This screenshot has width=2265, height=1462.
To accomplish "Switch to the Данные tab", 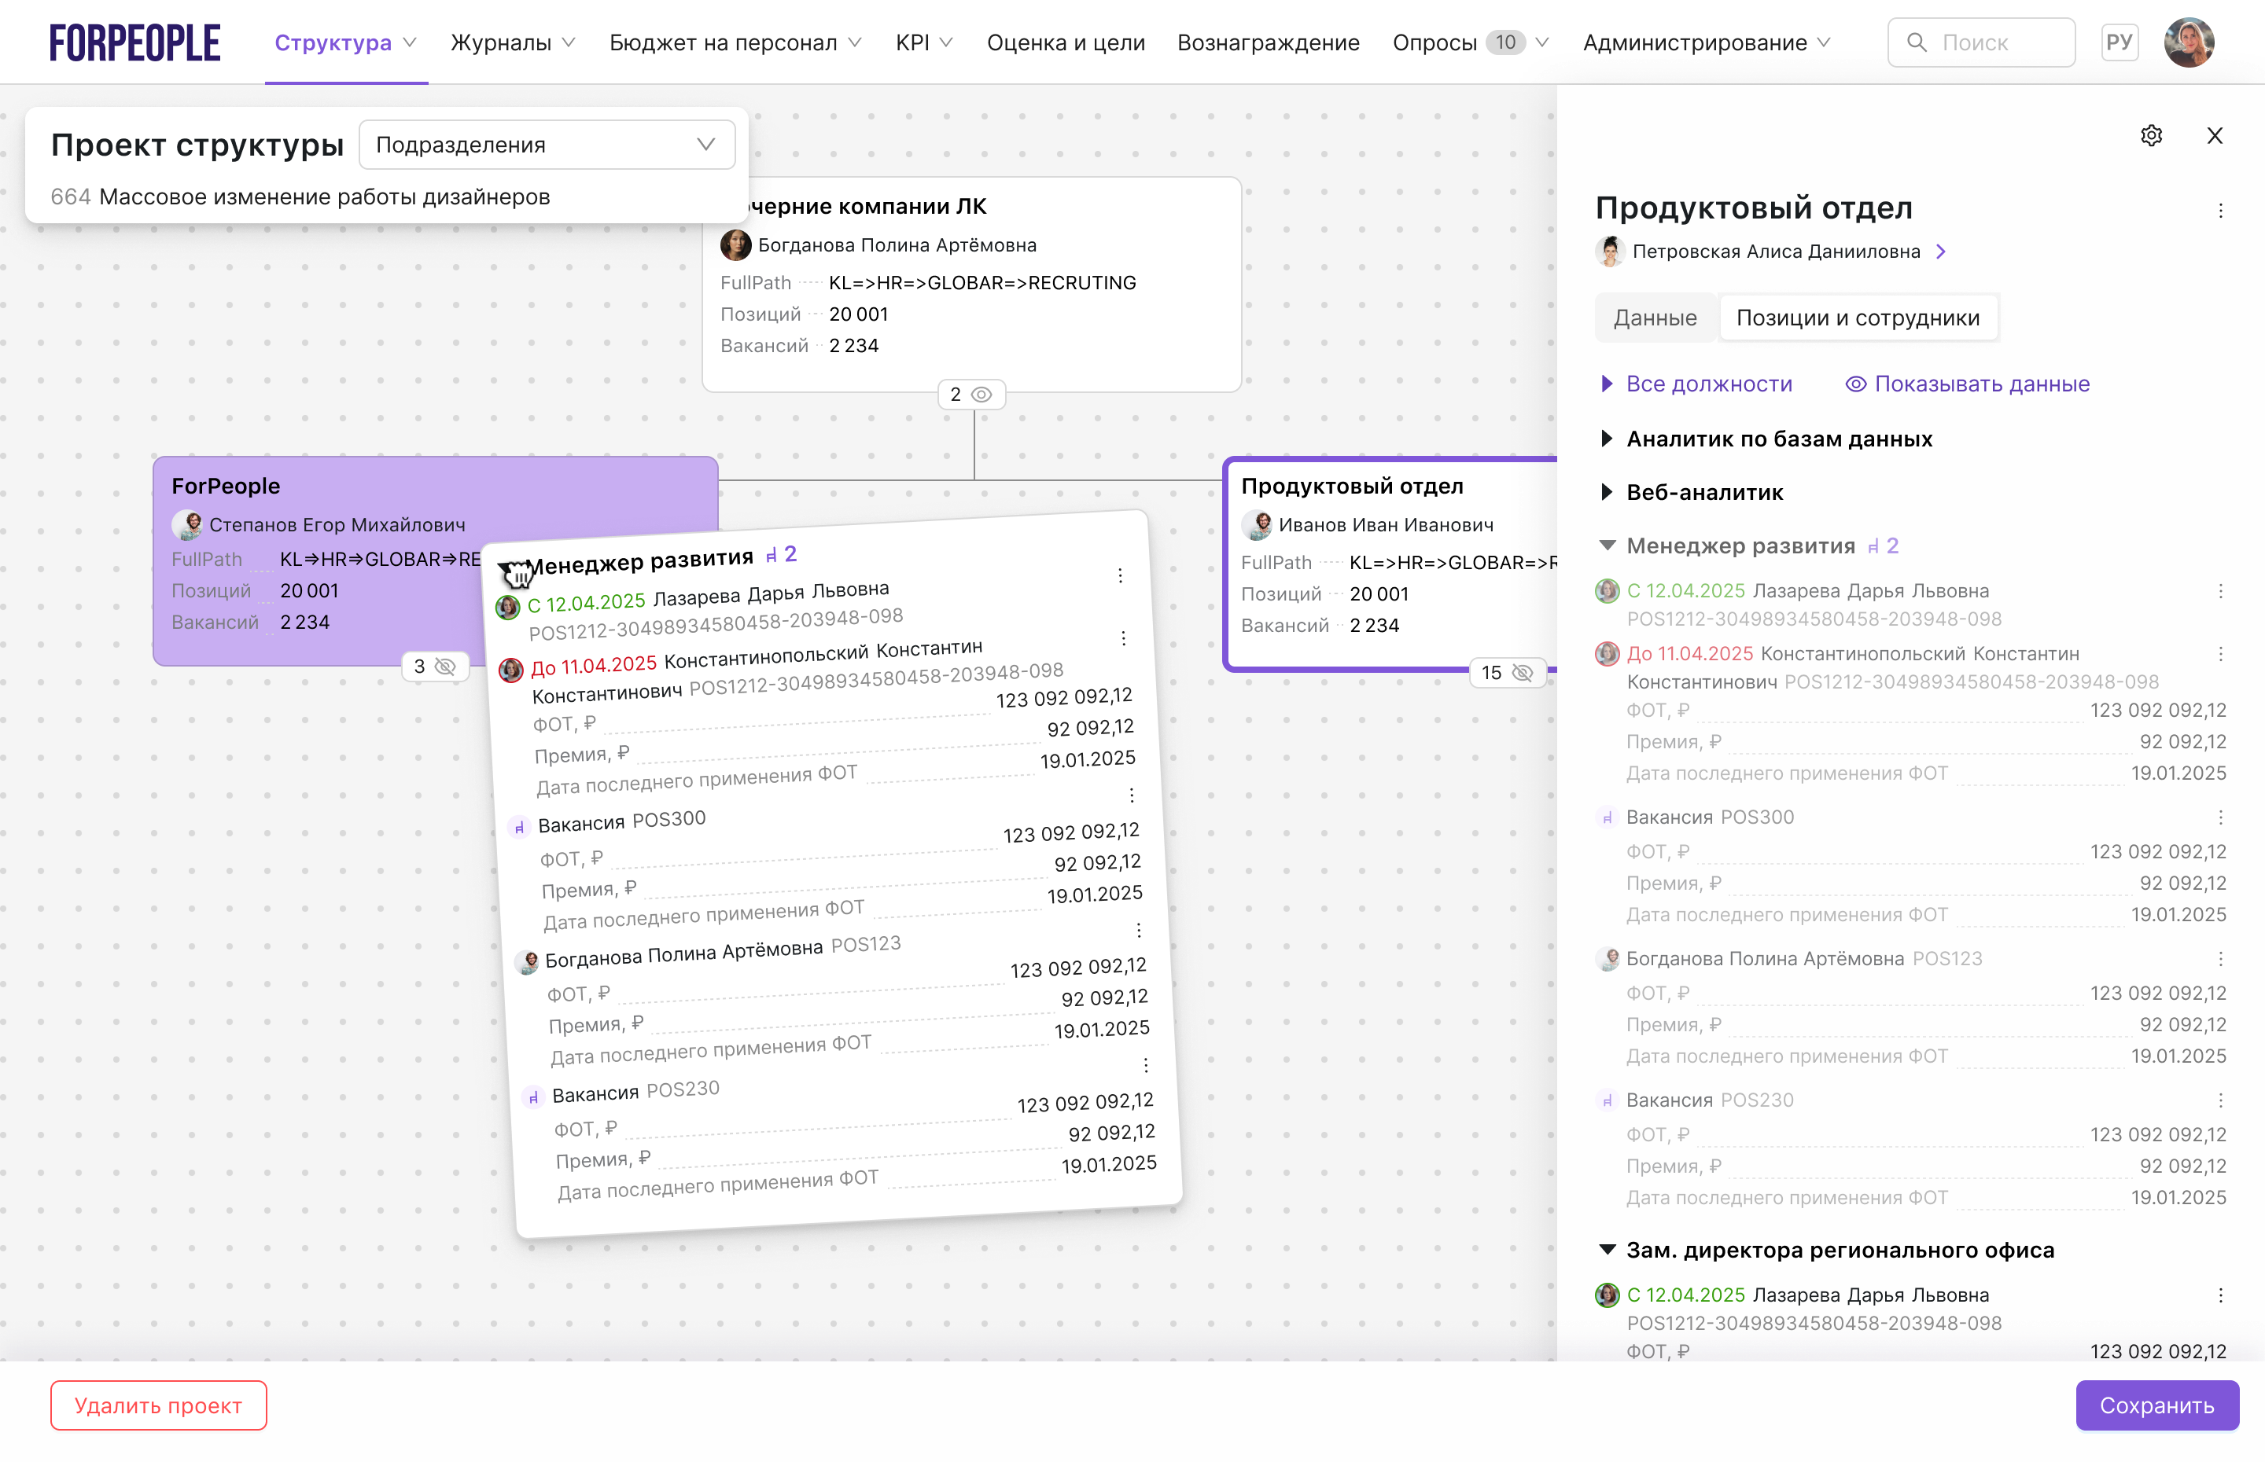I will [x=1655, y=318].
